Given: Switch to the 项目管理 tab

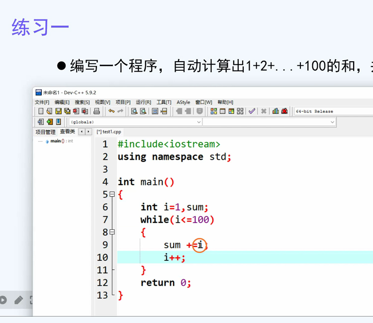Looking at the screenshot, I should [45, 132].
